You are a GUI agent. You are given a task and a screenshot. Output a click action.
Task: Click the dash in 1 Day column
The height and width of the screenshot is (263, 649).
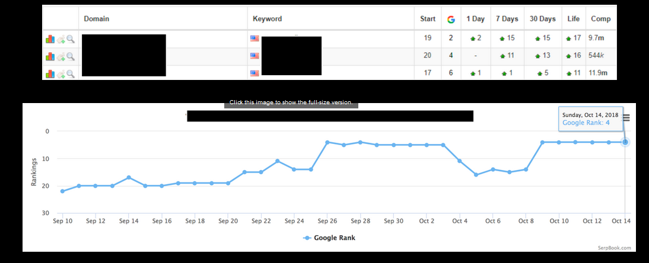[x=476, y=56]
